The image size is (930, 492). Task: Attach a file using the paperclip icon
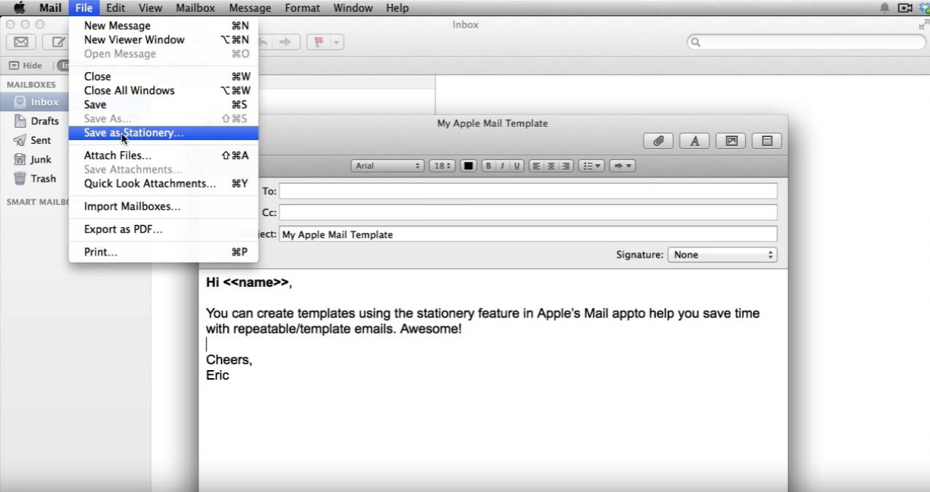(x=658, y=141)
